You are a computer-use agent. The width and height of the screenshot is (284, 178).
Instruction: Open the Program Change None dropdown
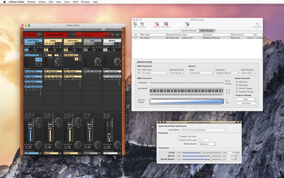coord(246,99)
